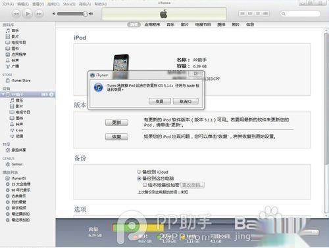The width and height of the screenshot is (329, 248).
Task: Open the 文件(F) menu
Action: (x=8, y=4)
